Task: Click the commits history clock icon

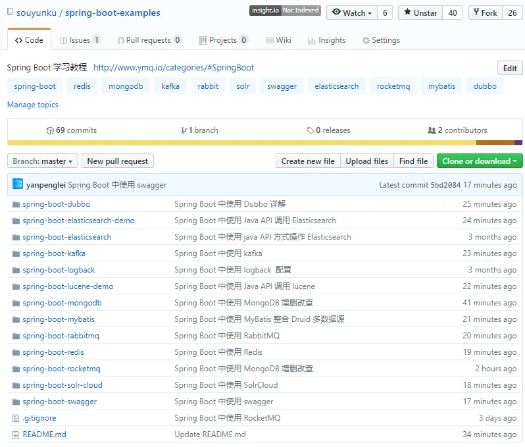Action: tap(50, 131)
